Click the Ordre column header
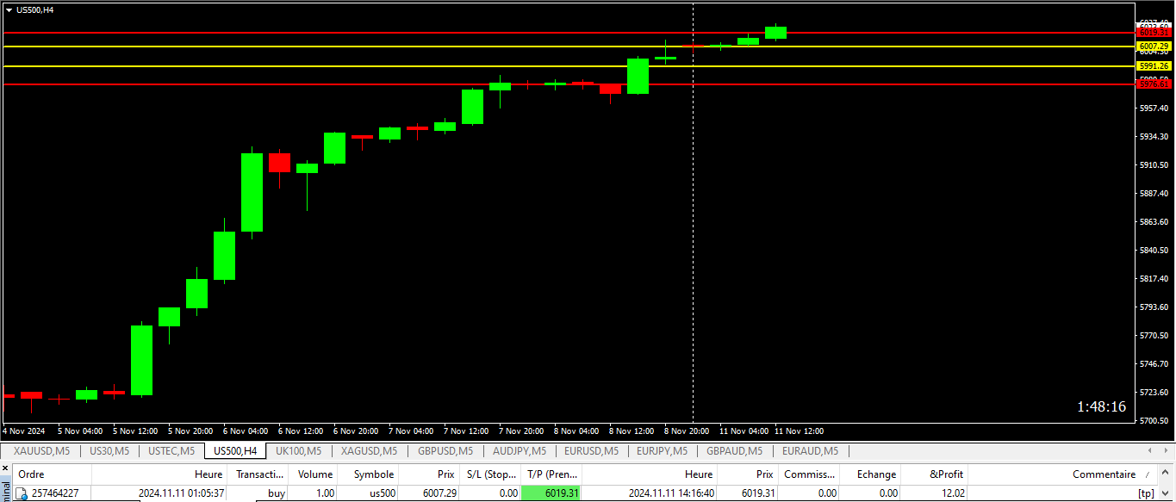The height and width of the screenshot is (502, 1176). [31, 474]
